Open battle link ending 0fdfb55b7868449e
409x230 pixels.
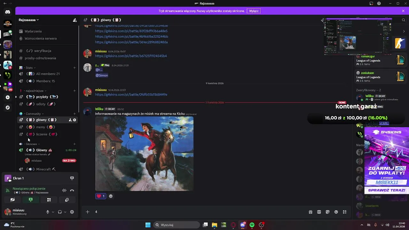(131, 95)
